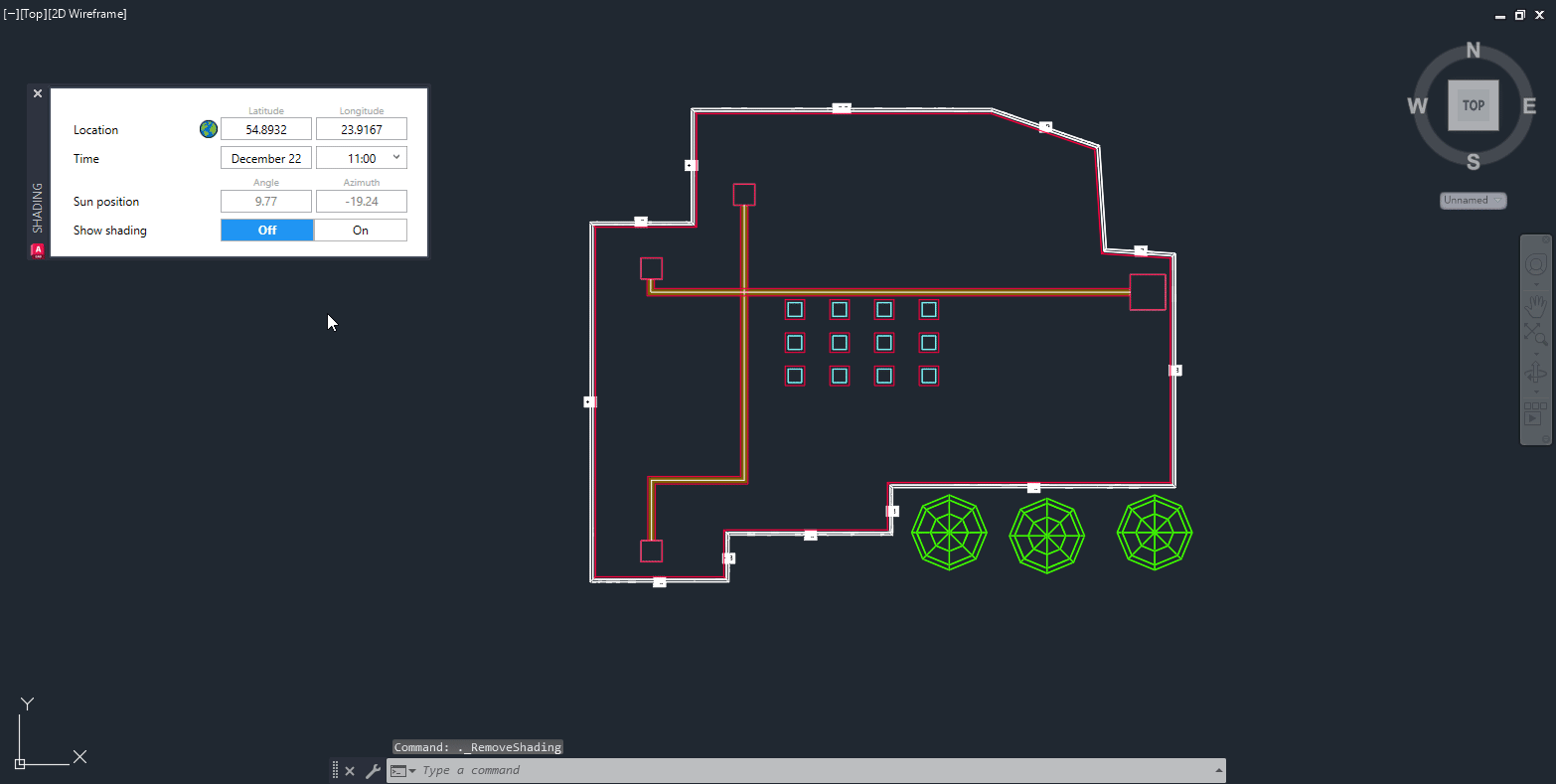Click the W compass direction on ViewCube

1418,106
